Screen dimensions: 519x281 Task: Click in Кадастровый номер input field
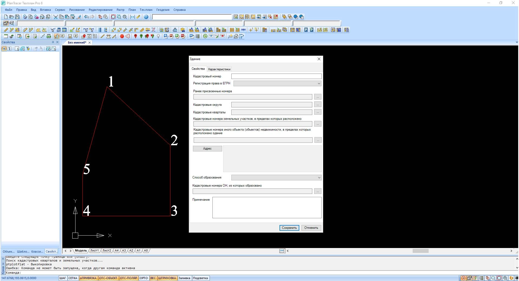[x=277, y=77]
